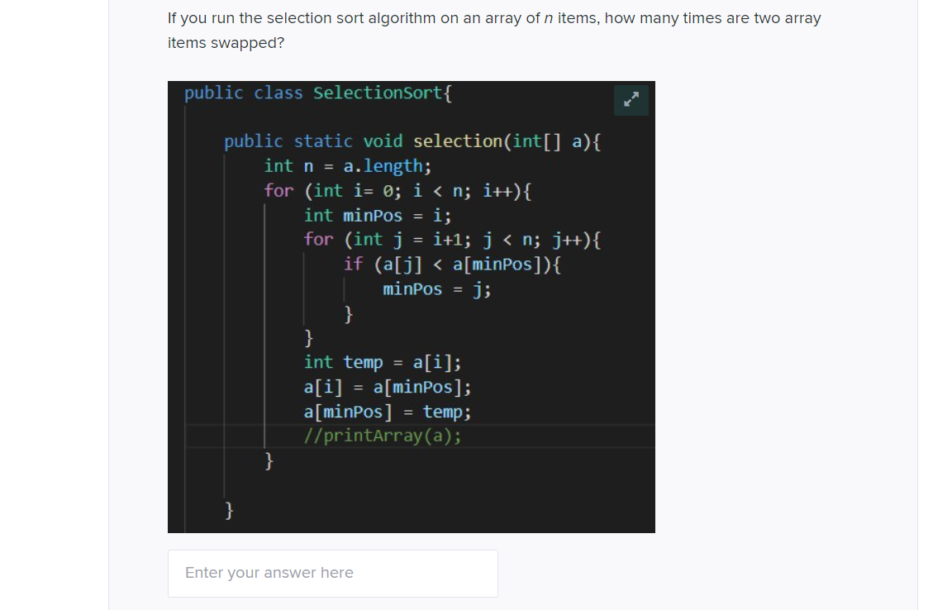Click the 'int minPos = i;' code line
This screenshot has width=952, height=610.
coord(378,215)
